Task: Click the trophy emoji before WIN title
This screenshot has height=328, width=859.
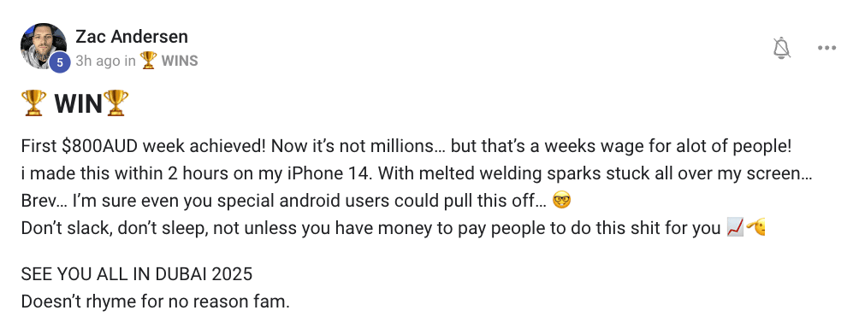Action: [33, 102]
